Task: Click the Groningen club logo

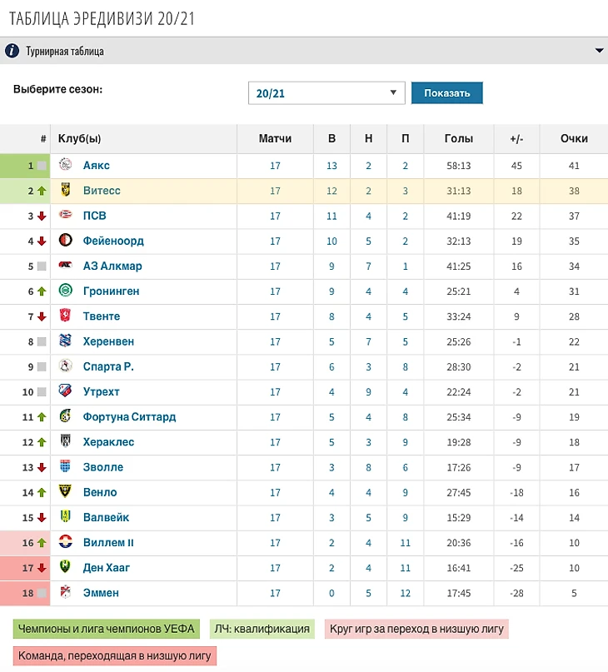Action: pos(66,291)
